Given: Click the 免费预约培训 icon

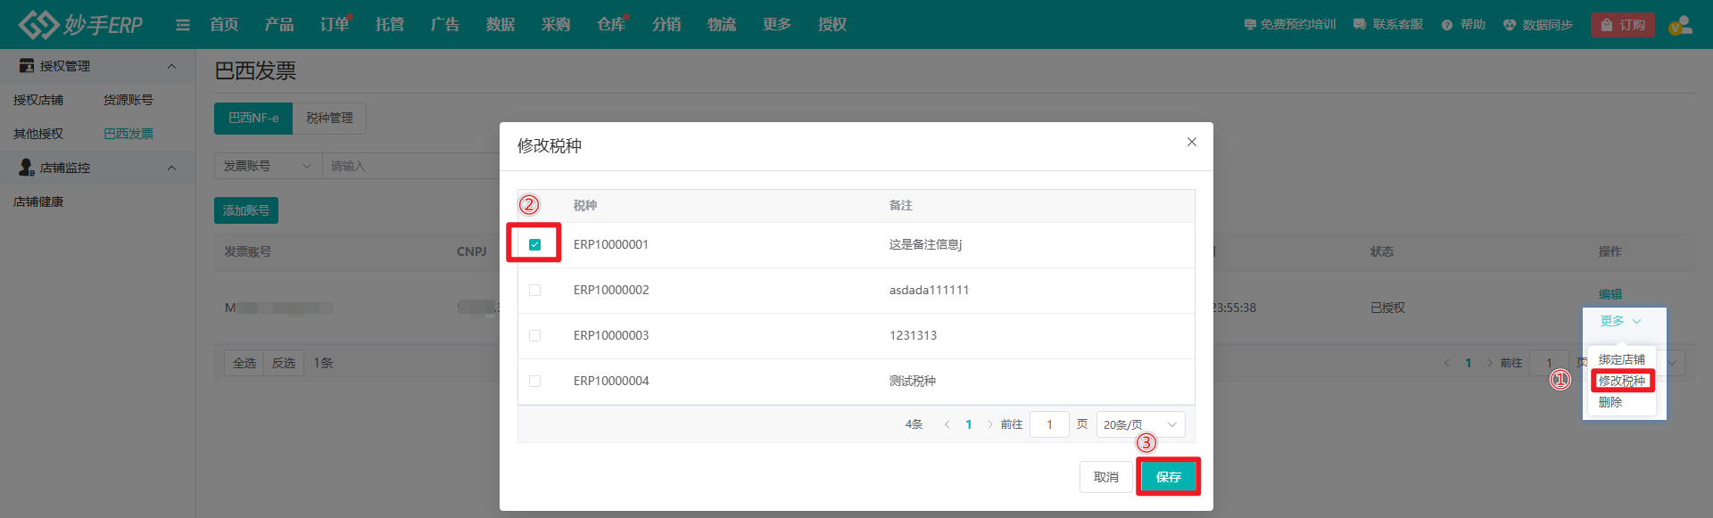Looking at the screenshot, I should (1250, 25).
